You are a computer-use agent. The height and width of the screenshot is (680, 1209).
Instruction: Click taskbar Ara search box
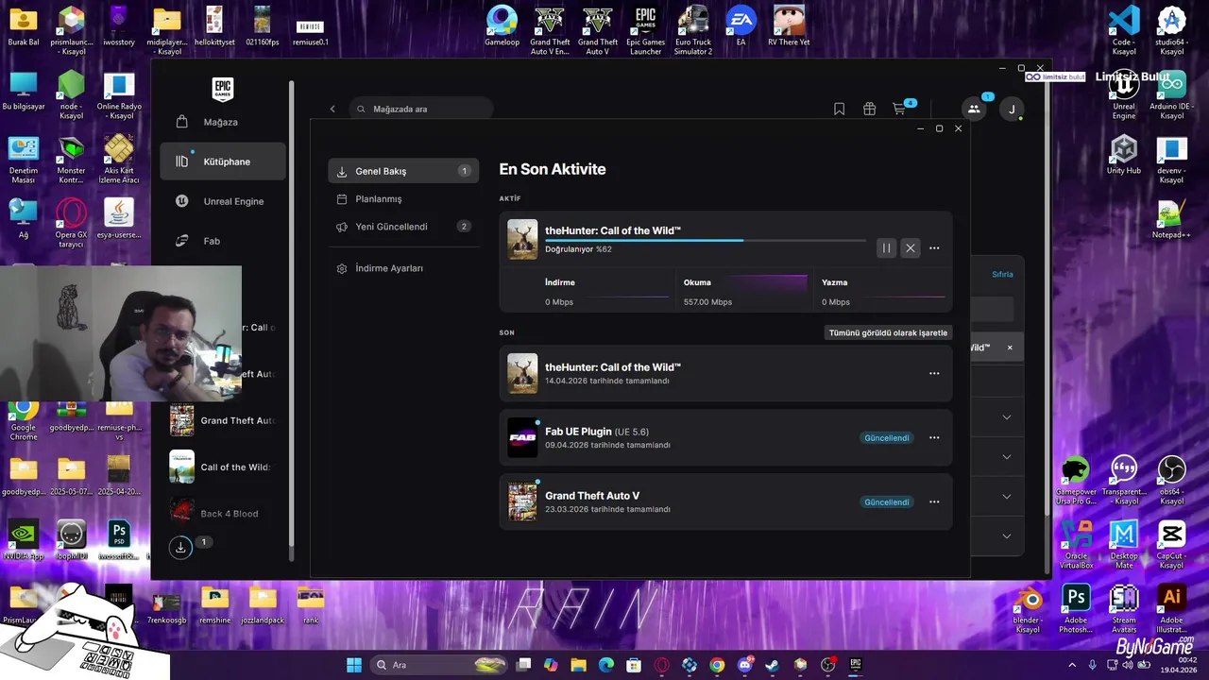click(x=440, y=665)
